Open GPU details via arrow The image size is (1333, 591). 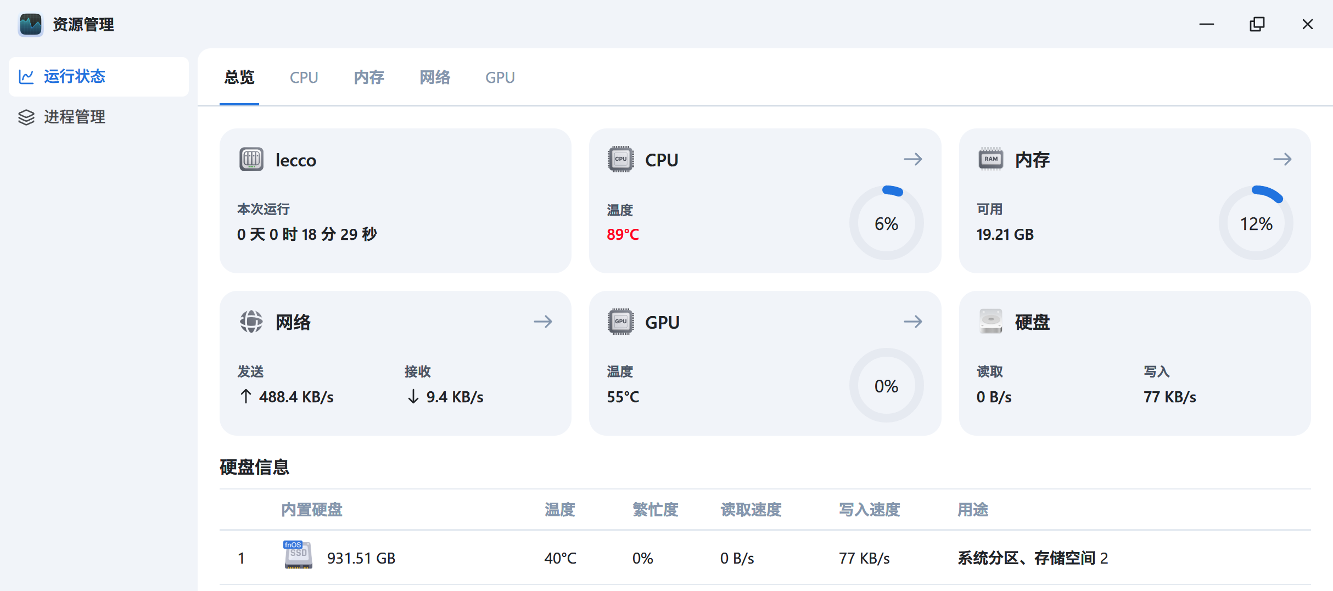tap(912, 322)
